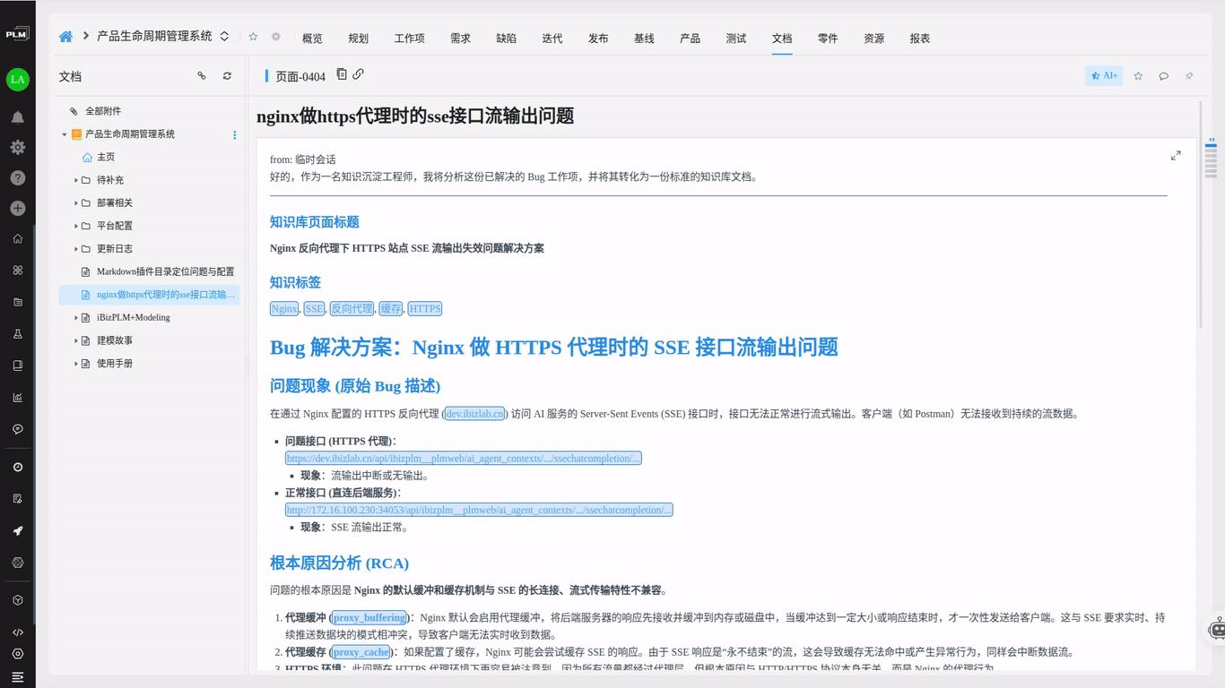This screenshot has height=688, width=1225.
Task: Open the comment bubble icon in the toolbar
Action: 1163,76
